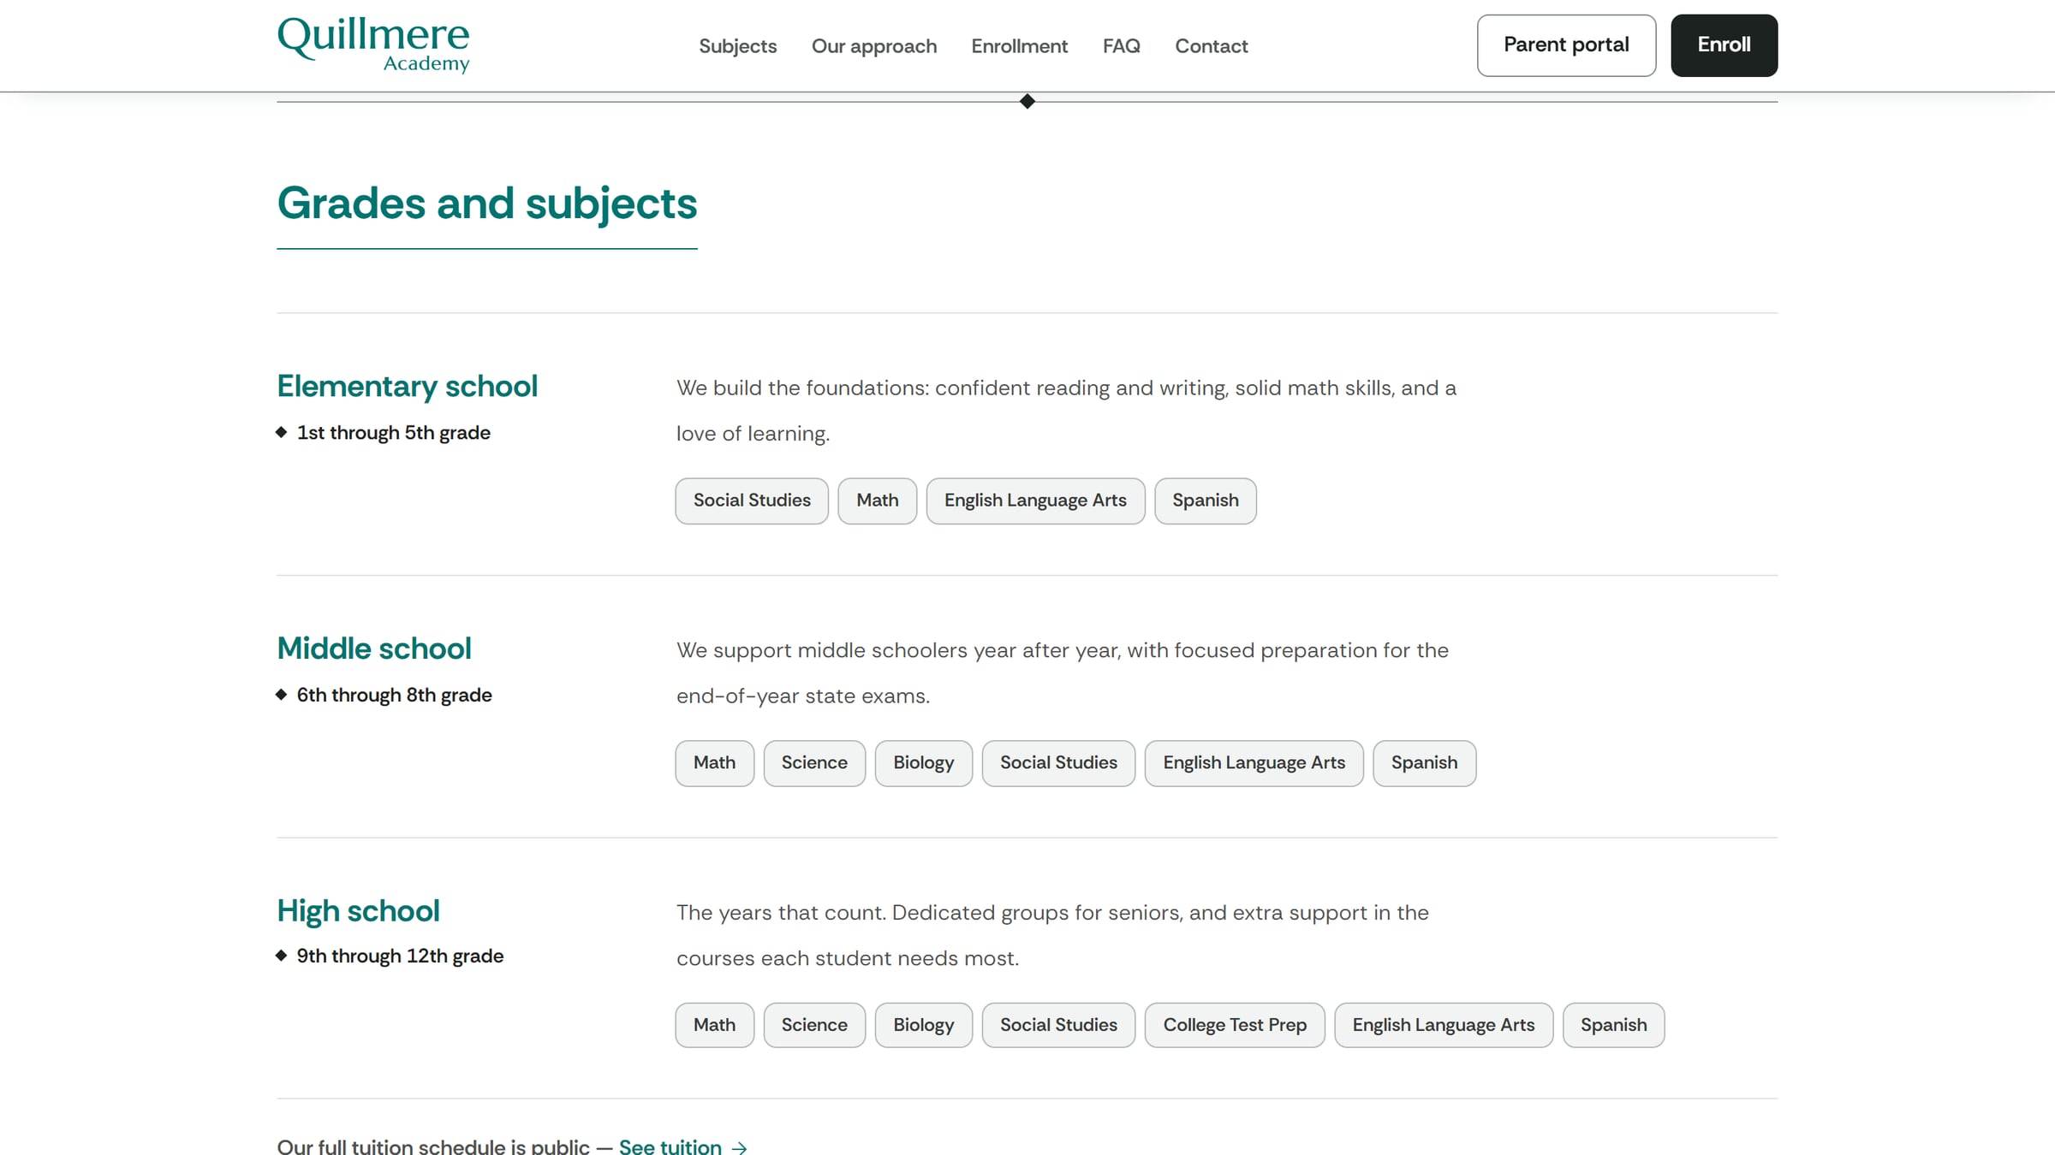The image size is (2055, 1155).
Task: Open the Parent portal
Action: pos(1566,45)
